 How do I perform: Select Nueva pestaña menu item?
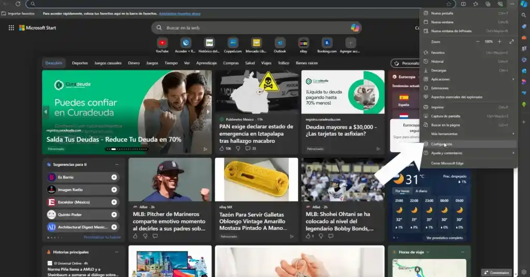468,13
